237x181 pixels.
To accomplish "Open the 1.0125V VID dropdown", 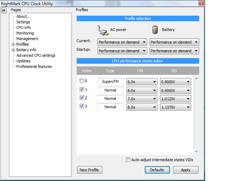I will 176,99.
